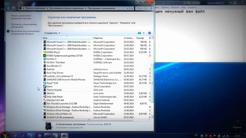Expand the arrow after Панель управления breadcrumb

(x=47, y=8)
